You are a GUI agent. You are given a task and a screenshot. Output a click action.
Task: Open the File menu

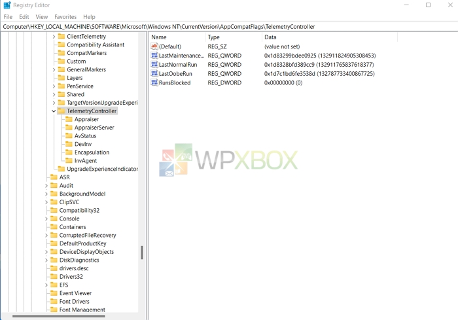point(8,17)
